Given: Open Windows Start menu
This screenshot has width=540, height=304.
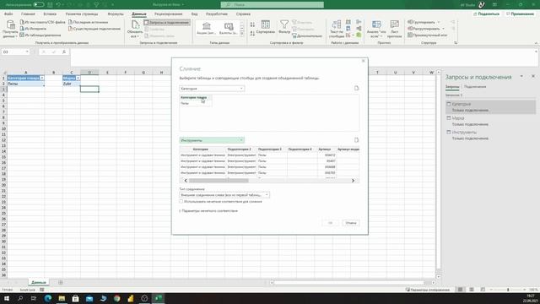Looking at the screenshot, I should click(x=7, y=298).
